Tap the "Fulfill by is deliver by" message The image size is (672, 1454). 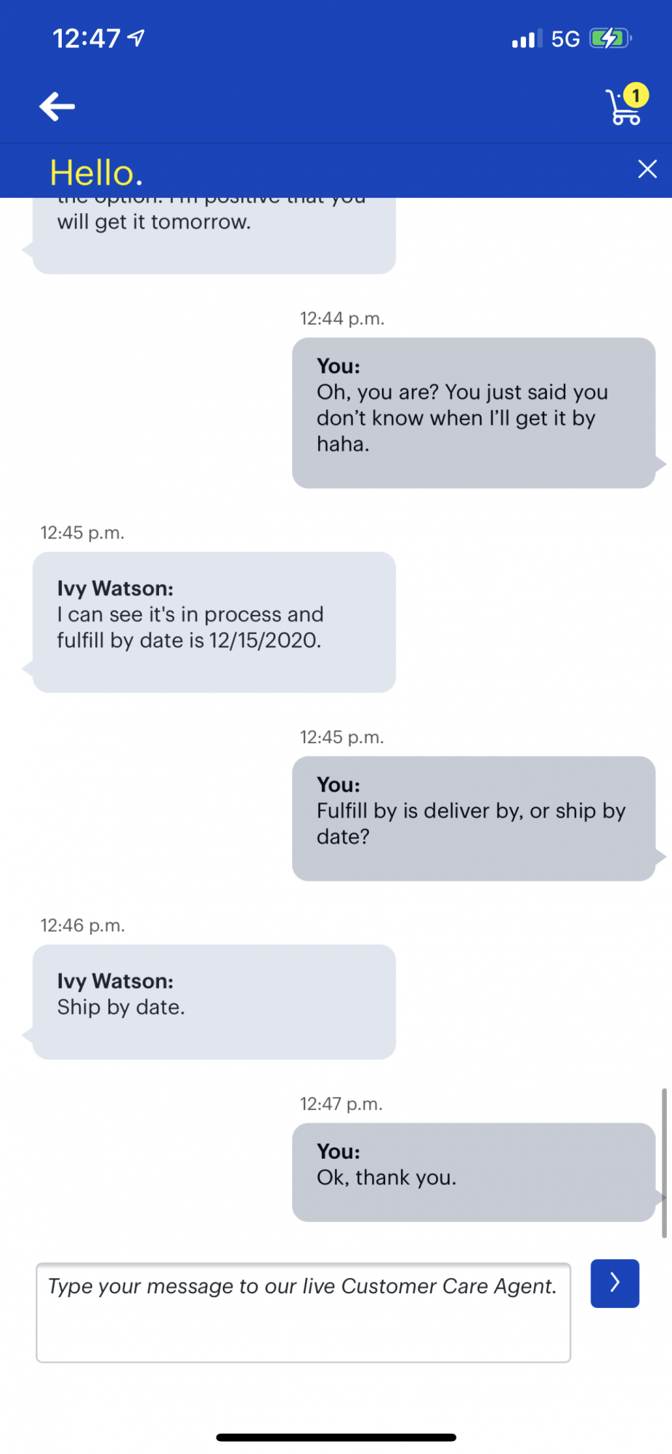coord(473,818)
